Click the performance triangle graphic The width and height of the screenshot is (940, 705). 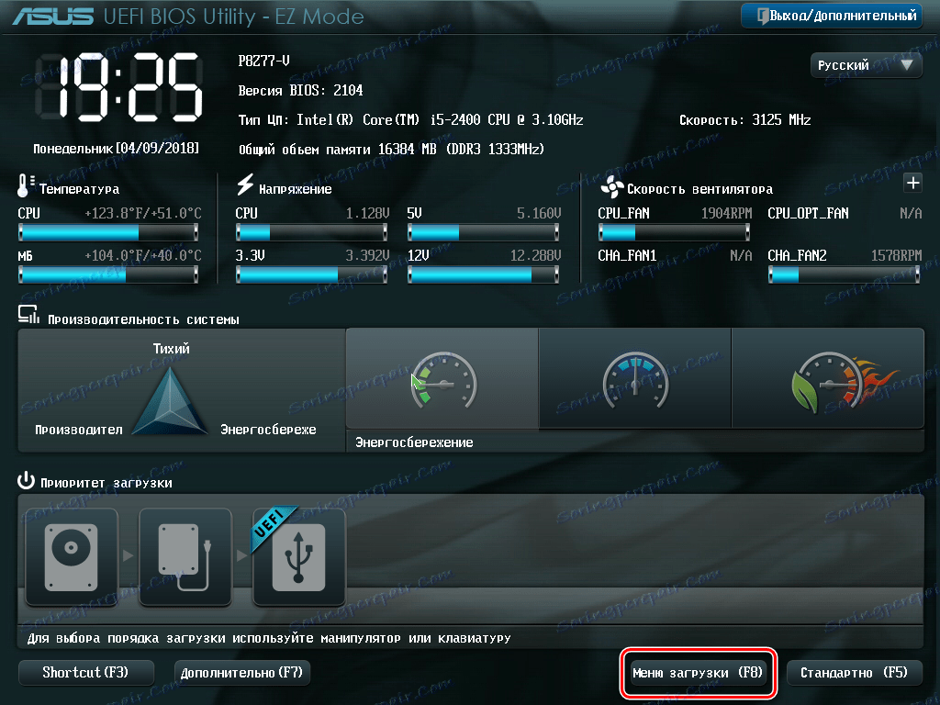coord(170,400)
